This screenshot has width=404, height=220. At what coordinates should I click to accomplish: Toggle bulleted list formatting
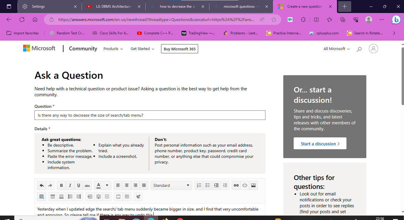(x=208, y=185)
